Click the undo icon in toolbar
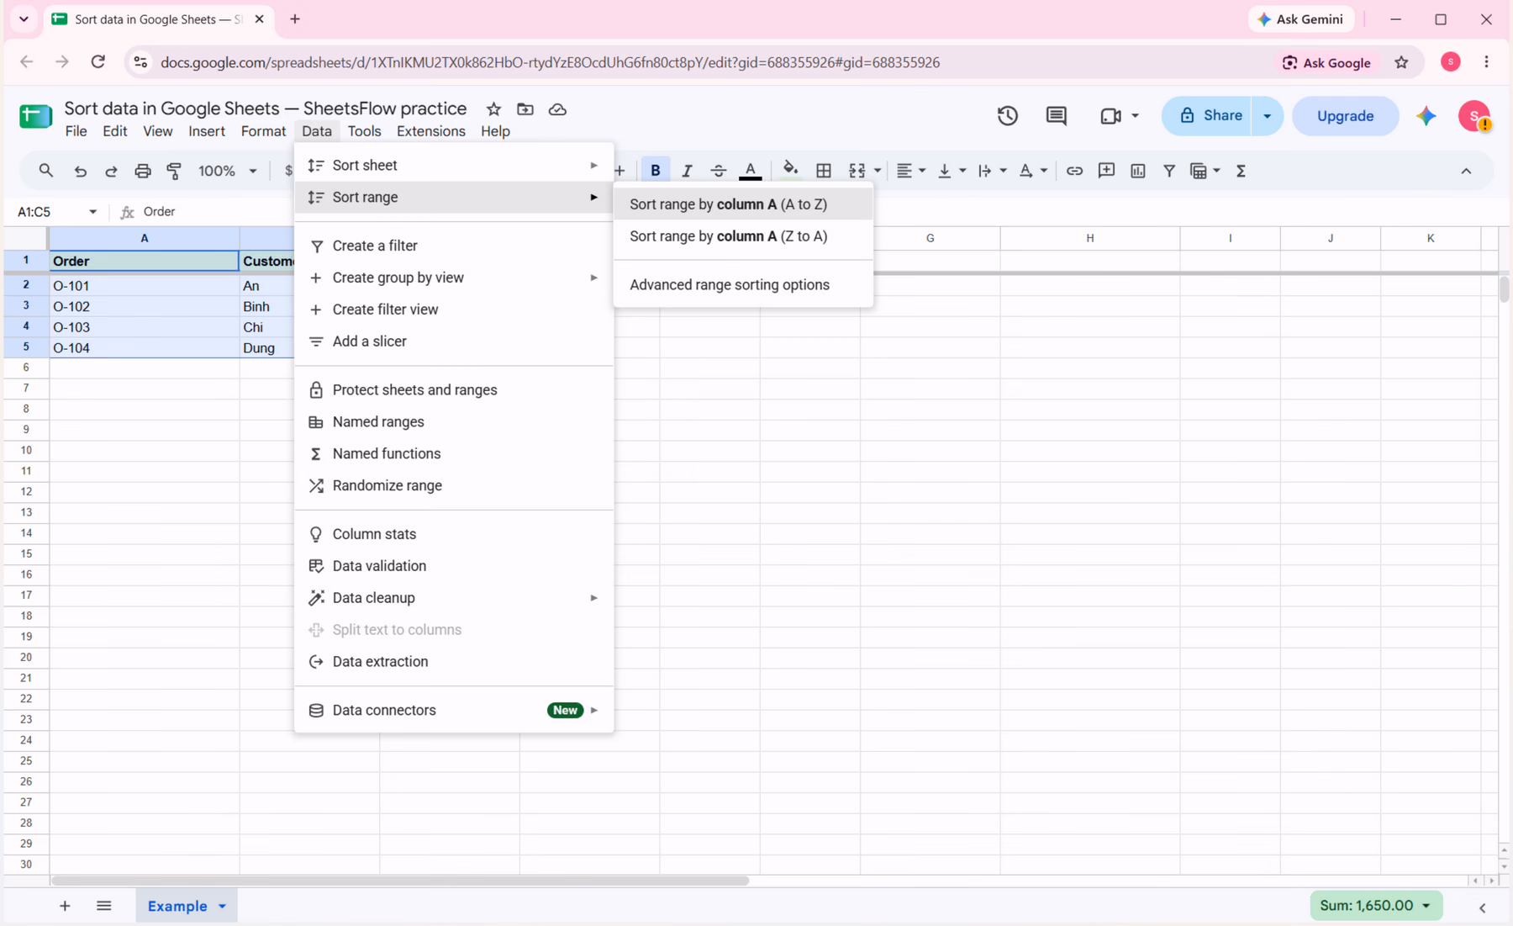Viewport: 1513px width, 926px height. point(80,171)
